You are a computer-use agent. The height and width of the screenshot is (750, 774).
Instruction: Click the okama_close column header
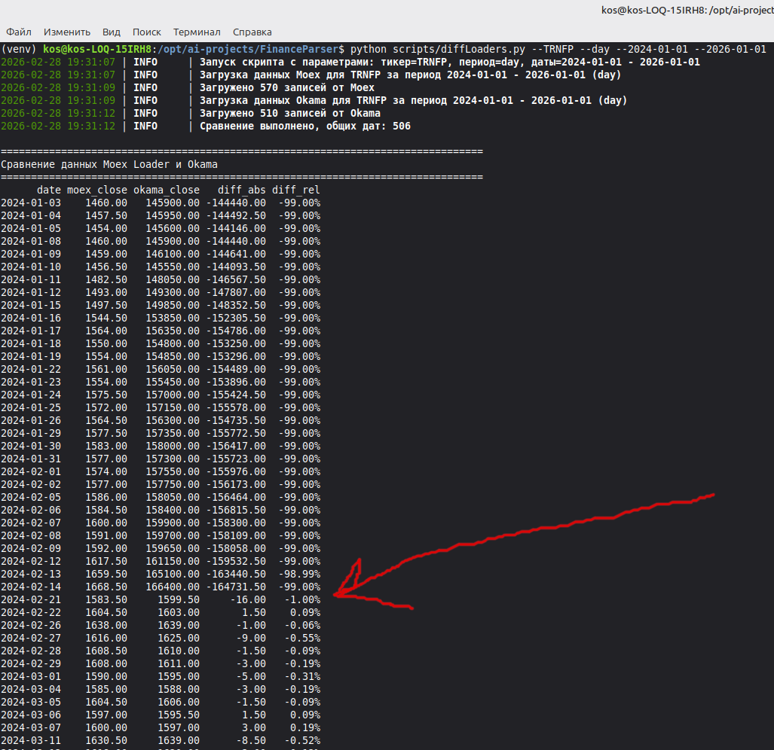(x=167, y=190)
